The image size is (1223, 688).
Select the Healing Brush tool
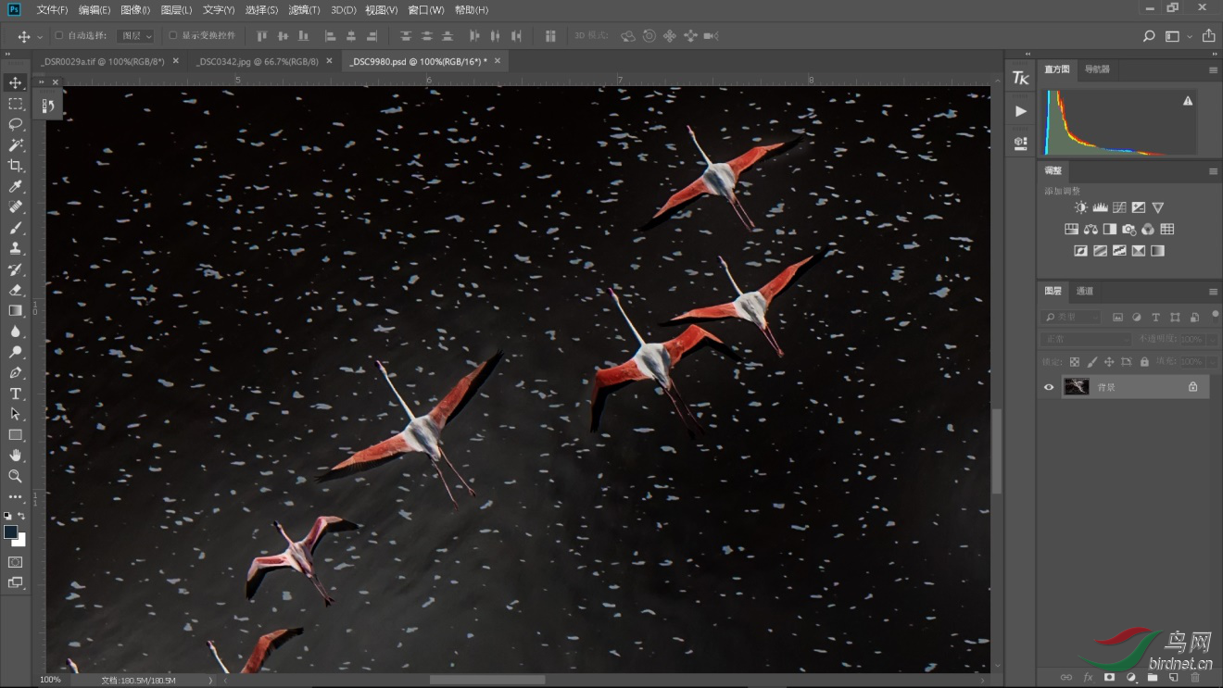pos(16,207)
